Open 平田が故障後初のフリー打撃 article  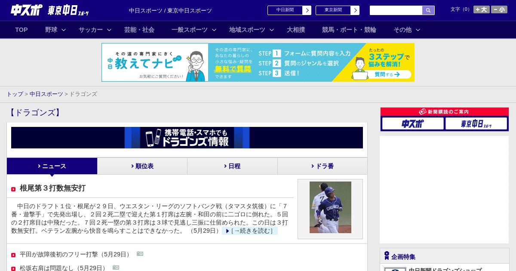76,254
